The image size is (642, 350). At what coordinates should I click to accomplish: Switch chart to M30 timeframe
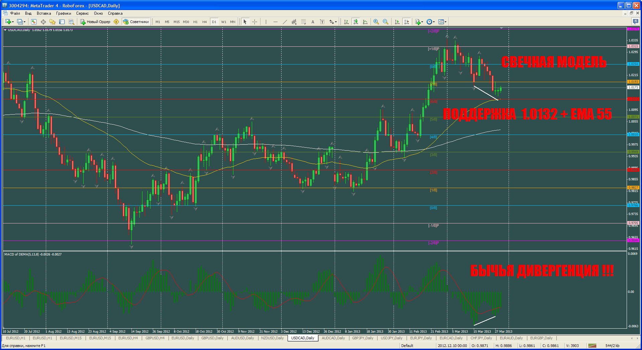pyautogui.click(x=186, y=22)
